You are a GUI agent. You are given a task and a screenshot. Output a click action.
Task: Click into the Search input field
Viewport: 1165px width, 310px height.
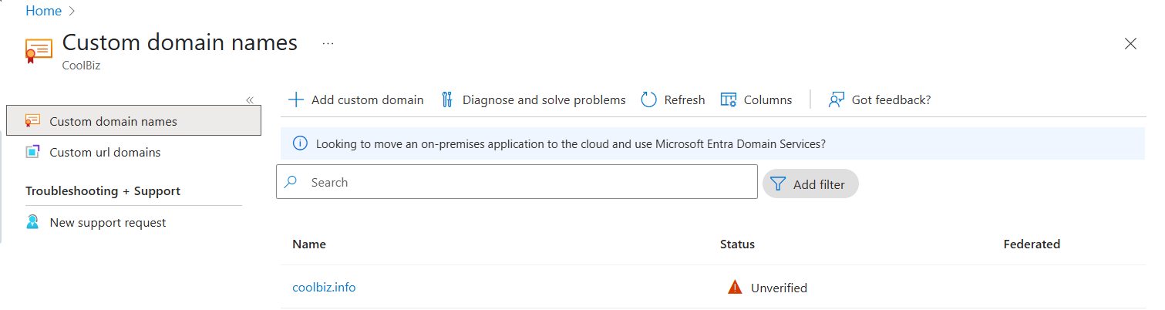(517, 182)
